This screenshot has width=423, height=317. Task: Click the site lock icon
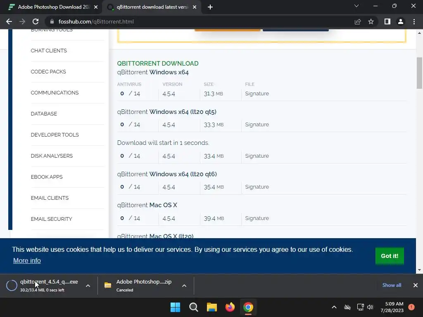52,21
